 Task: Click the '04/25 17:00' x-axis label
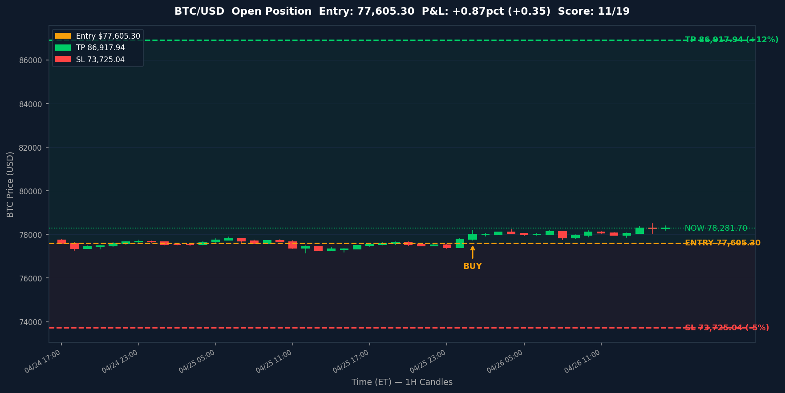[x=351, y=361]
